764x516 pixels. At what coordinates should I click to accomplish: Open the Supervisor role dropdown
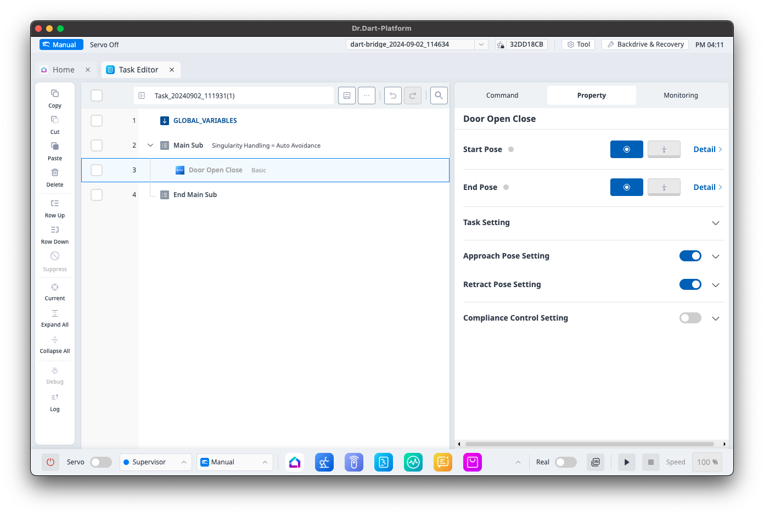[x=155, y=462]
